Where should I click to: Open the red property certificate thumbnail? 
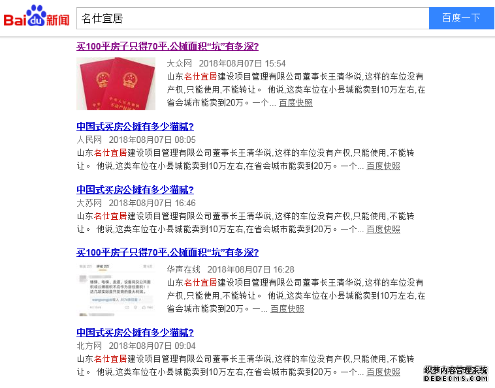(x=116, y=83)
